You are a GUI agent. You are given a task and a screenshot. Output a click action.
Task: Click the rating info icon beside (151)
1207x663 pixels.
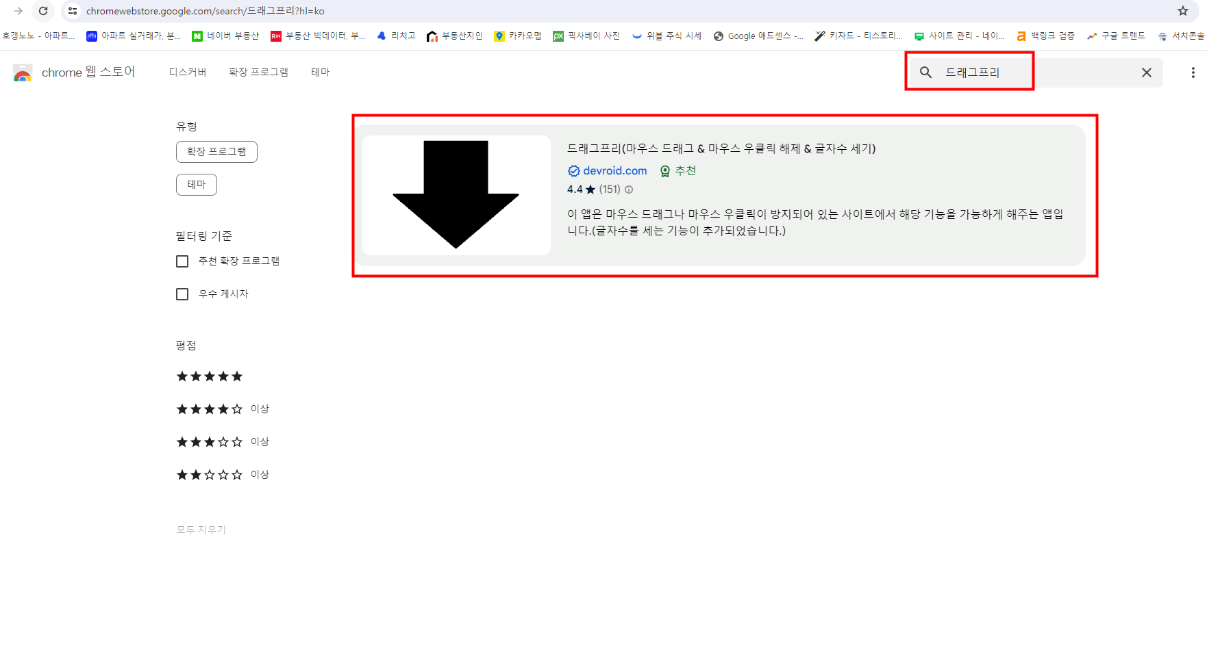click(629, 190)
